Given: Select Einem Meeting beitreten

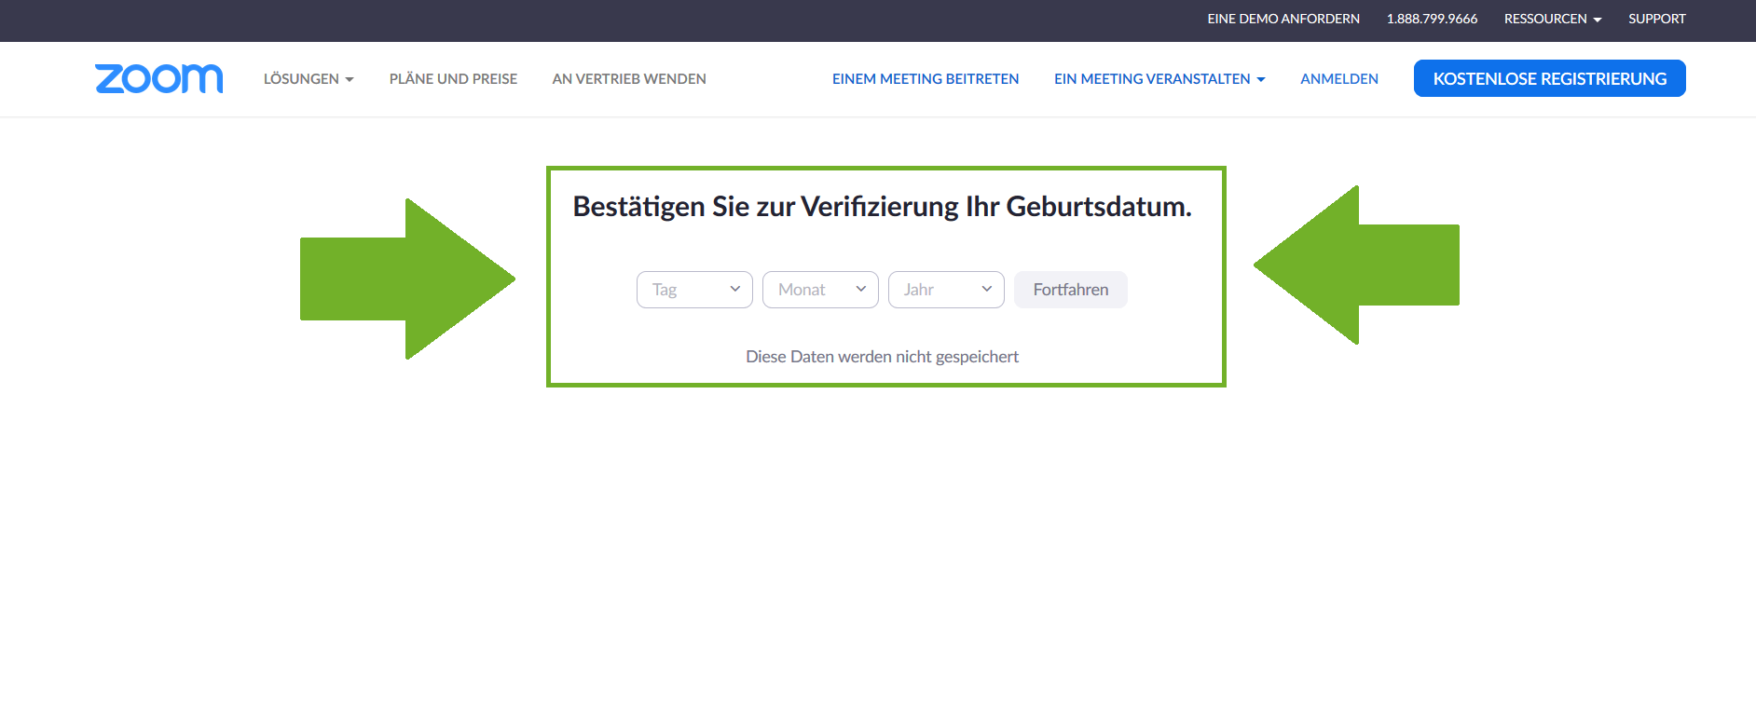Looking at the screenshot, I should (926, 79).
